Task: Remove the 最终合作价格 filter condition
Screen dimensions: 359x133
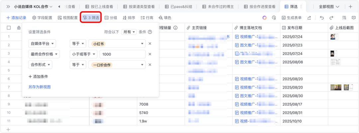Action: click(x=150, y=54)
